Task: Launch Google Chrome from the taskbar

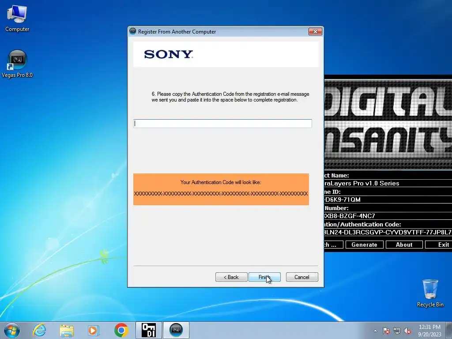Action: point(121,330)
